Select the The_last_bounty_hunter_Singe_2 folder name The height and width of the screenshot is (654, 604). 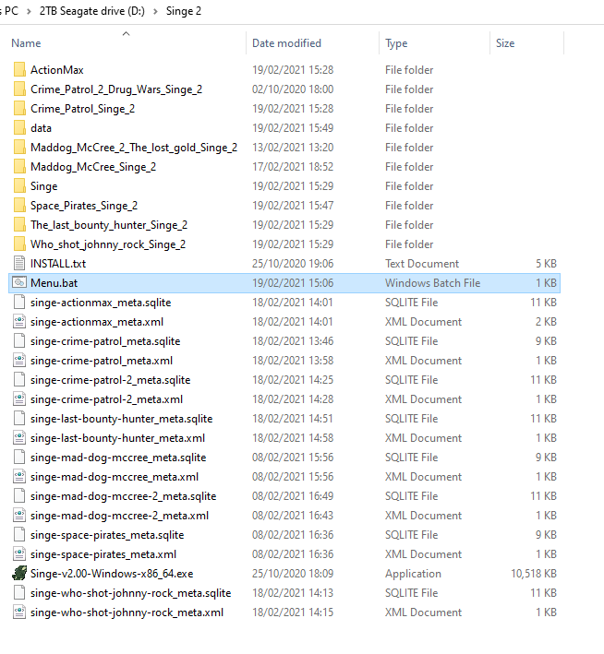109,225
